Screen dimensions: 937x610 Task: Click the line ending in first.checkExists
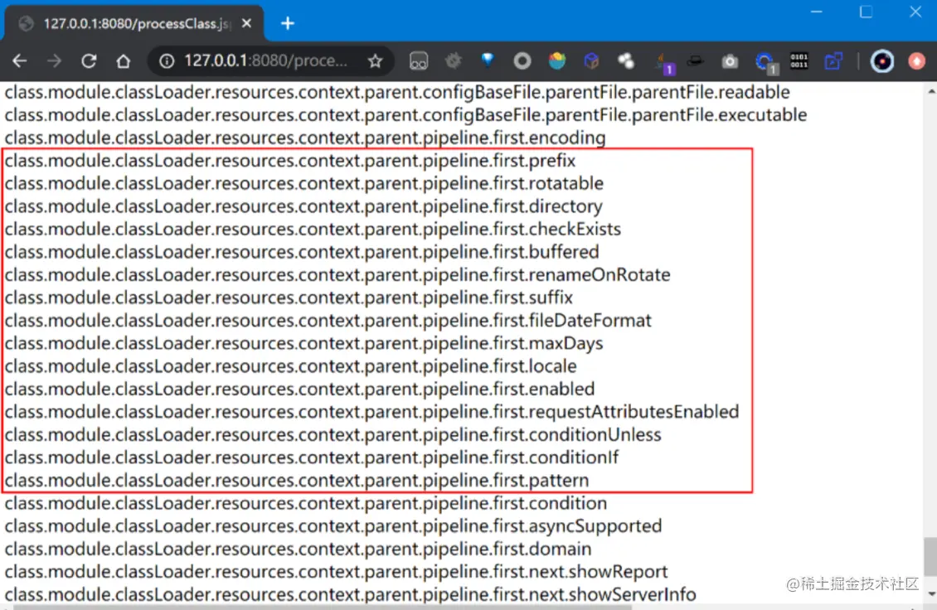313,229
